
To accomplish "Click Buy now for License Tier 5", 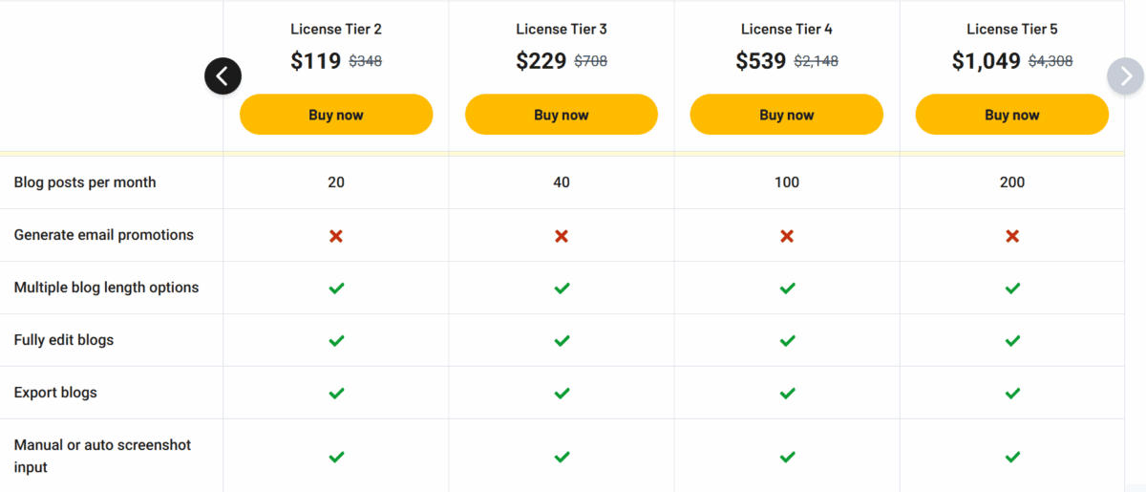I will [x=1012, y=115].
